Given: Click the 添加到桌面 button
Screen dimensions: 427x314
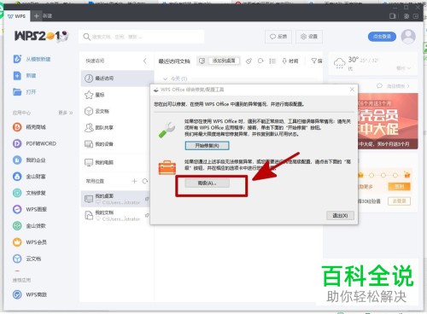Looking at the screenshot, I should point(224,61).
